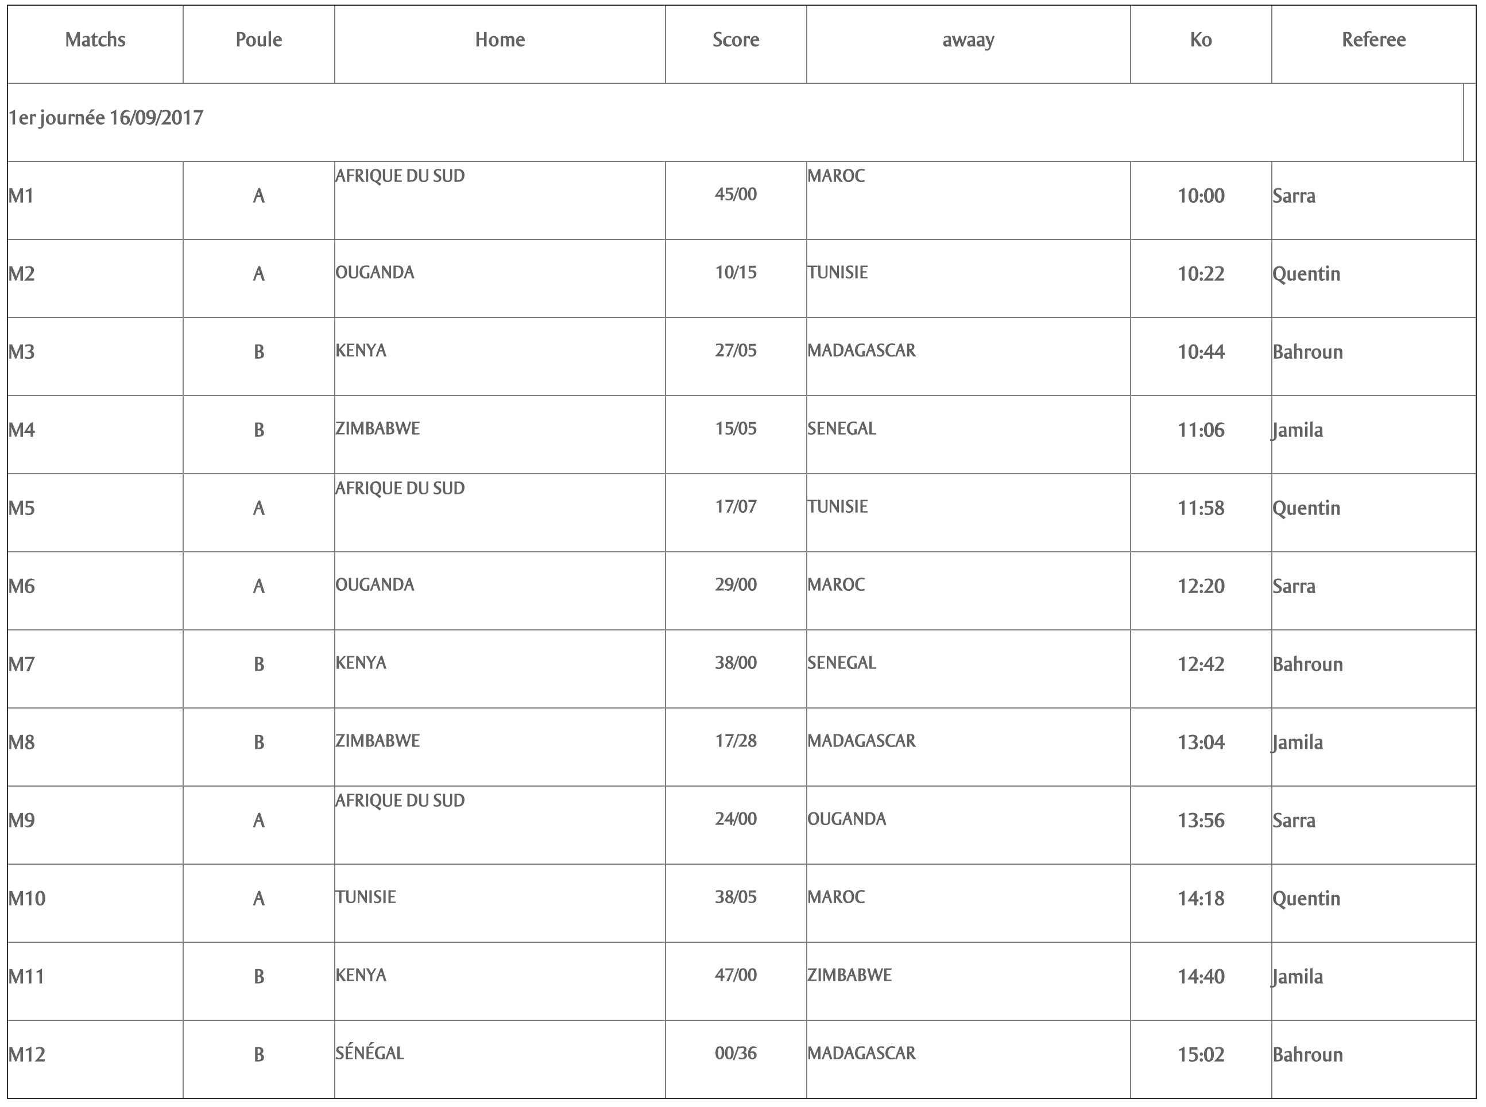Select the awaay column header

(968, 40)
